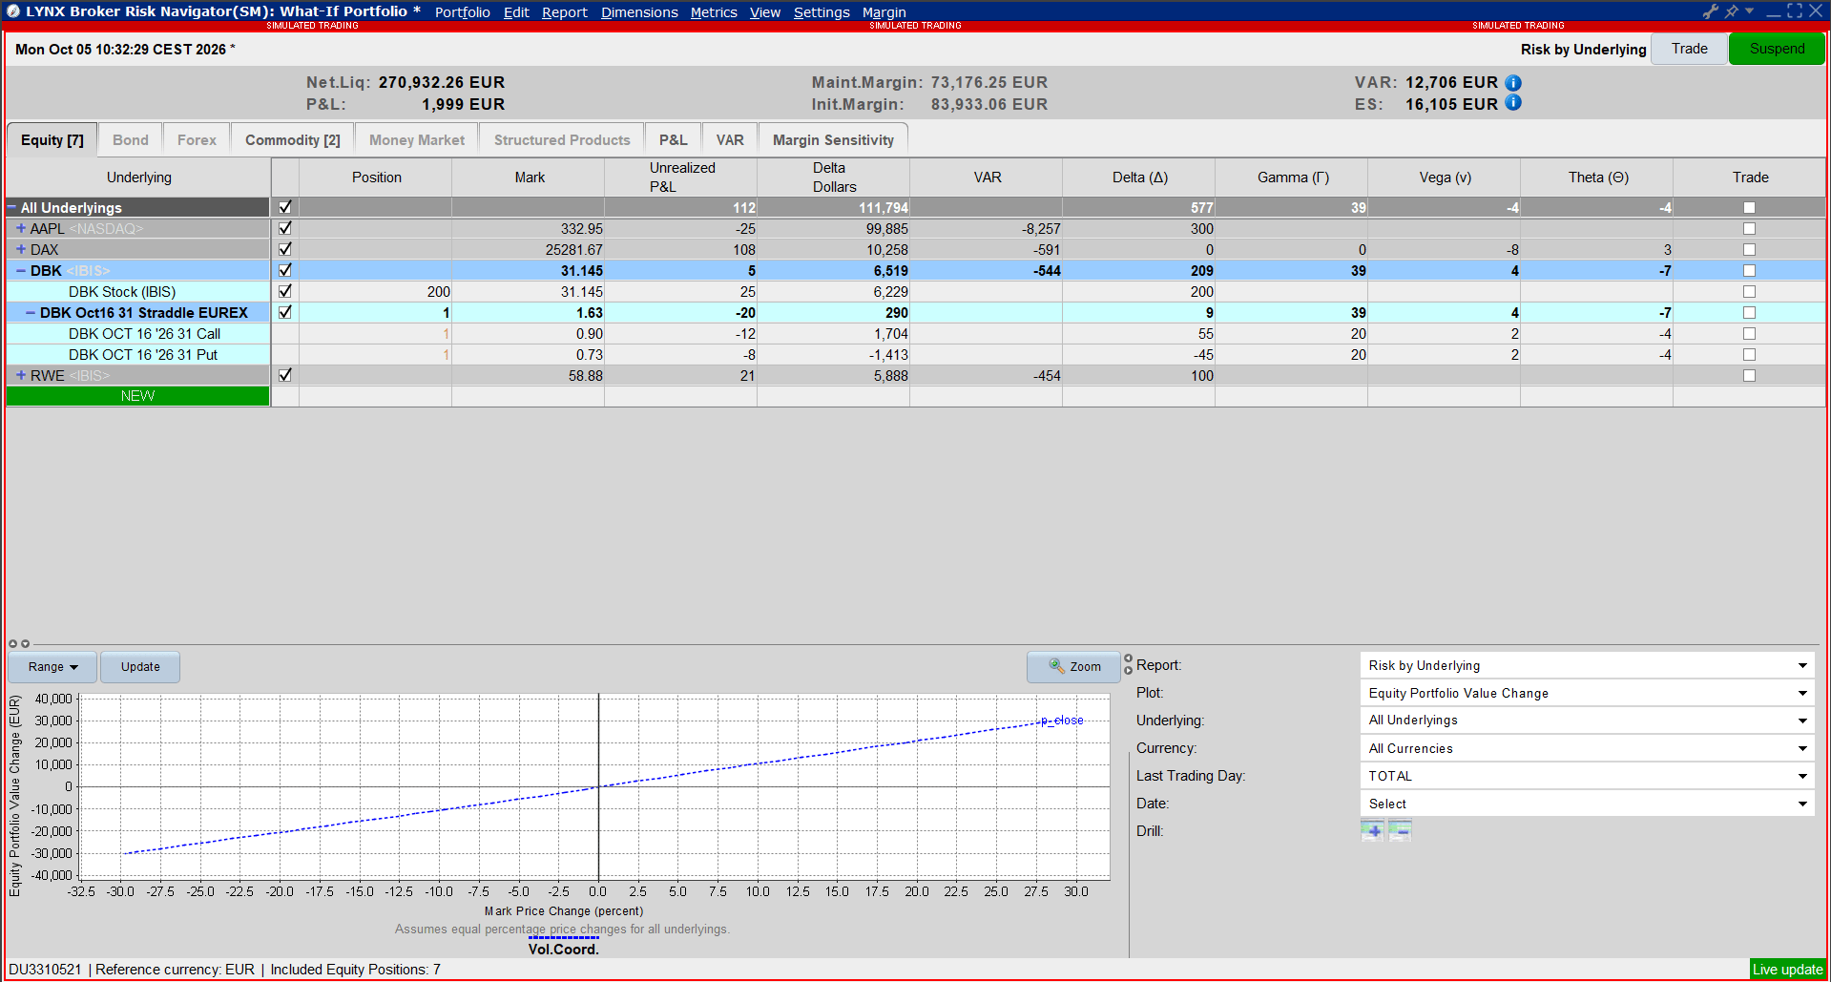The image size is (1831, 982).
Task: Open the Date Select dropdown
Action: click(x=1587, y=804)
